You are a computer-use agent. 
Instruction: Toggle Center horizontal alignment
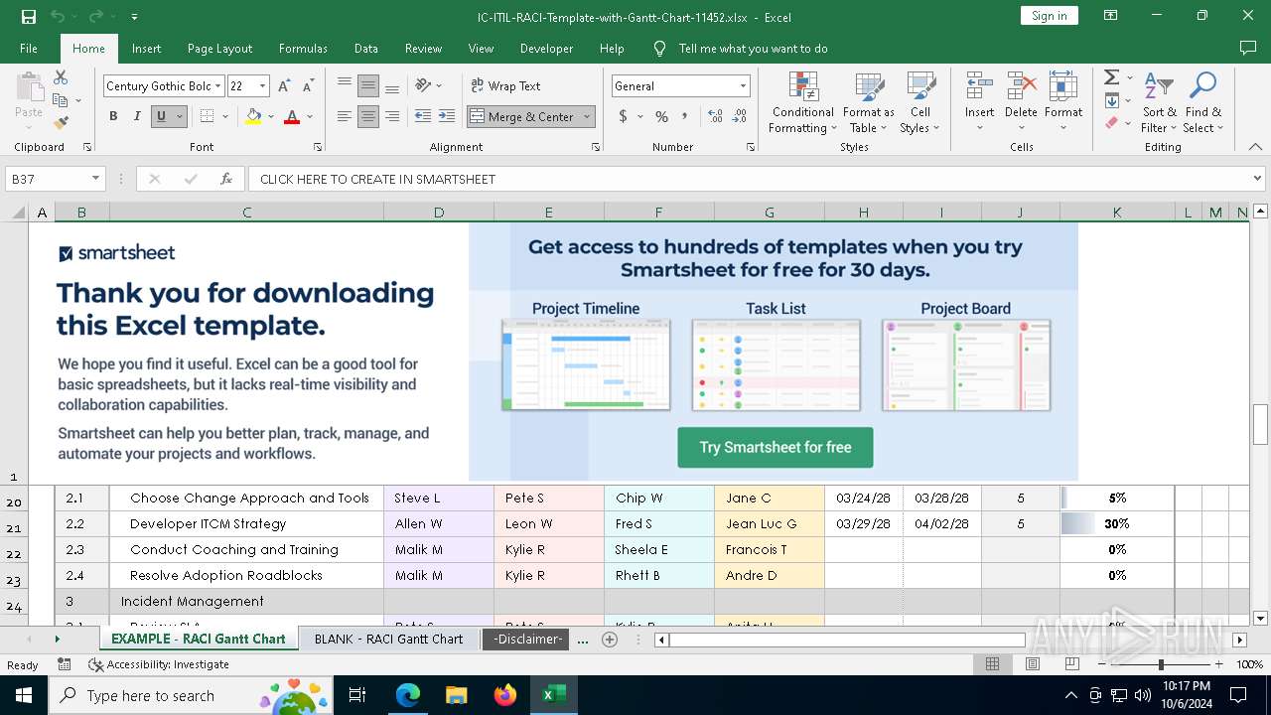(368, 116)
